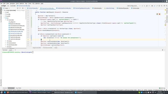Click the collapse all icon in Project panel

pyautogui.click(x=20, y=8)
